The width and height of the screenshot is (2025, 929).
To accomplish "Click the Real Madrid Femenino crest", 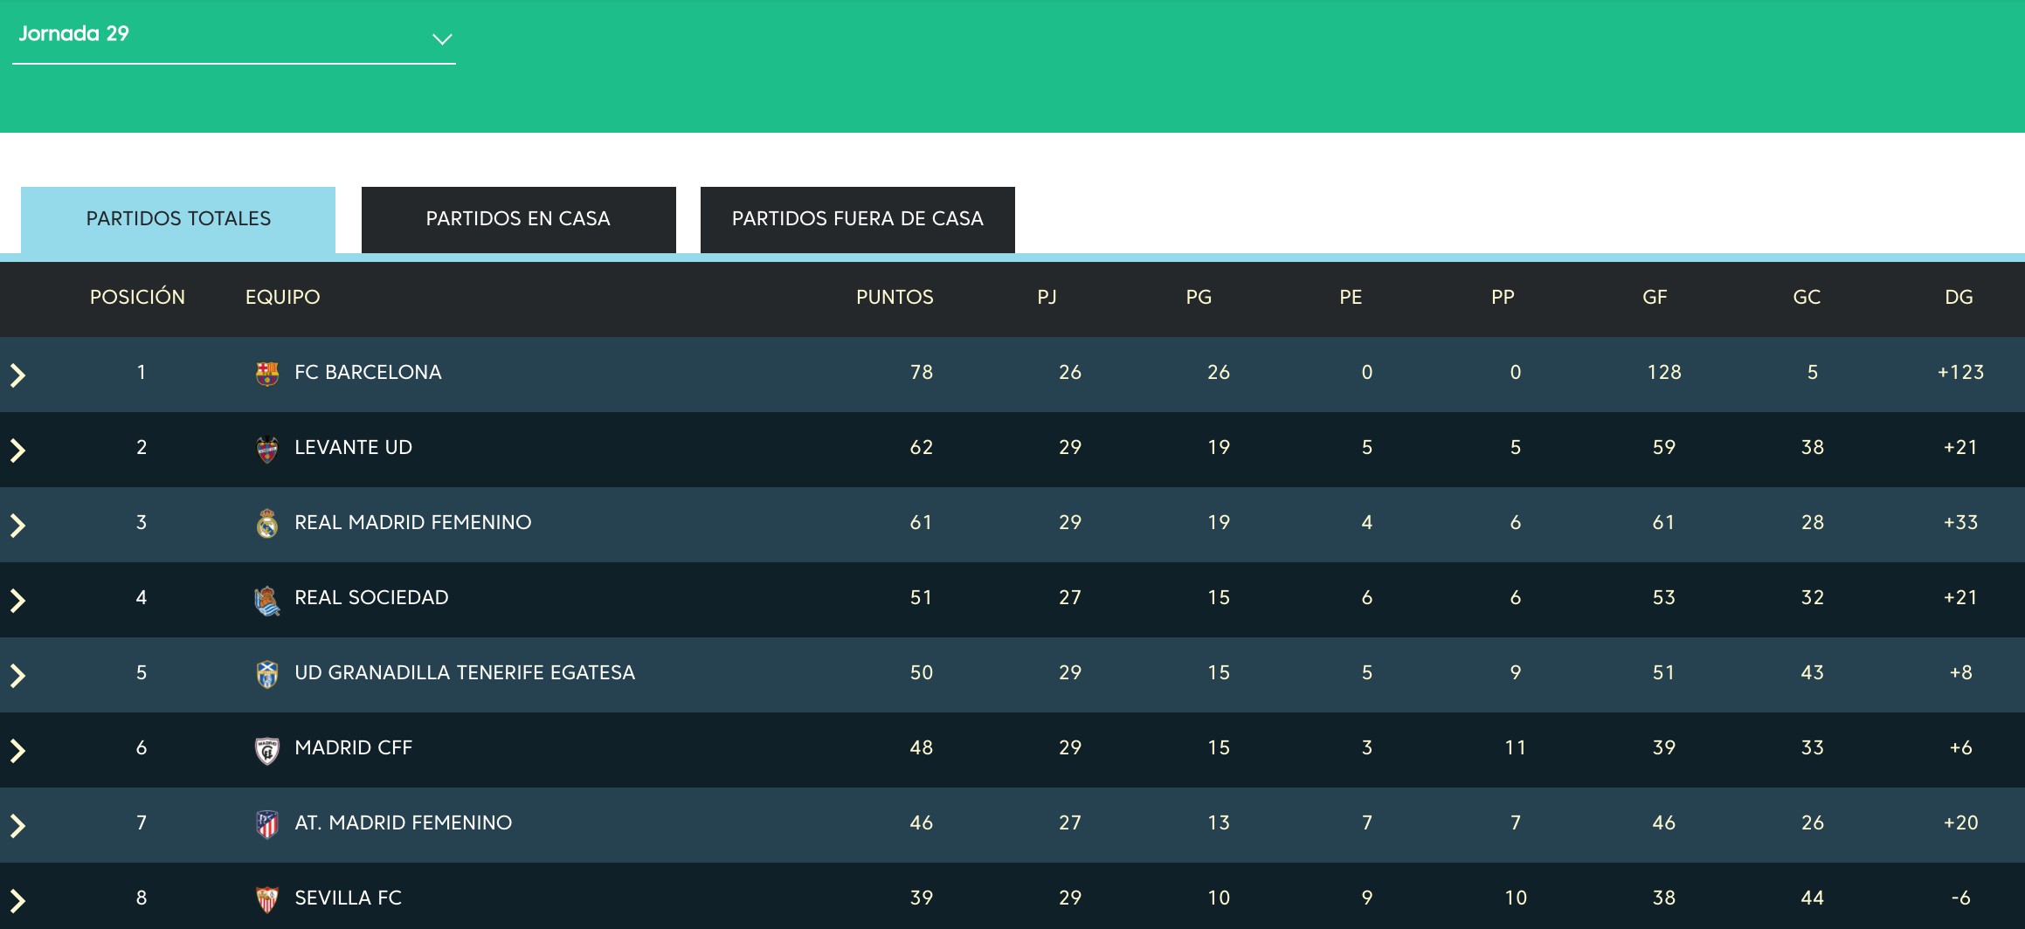I will 267,524.
